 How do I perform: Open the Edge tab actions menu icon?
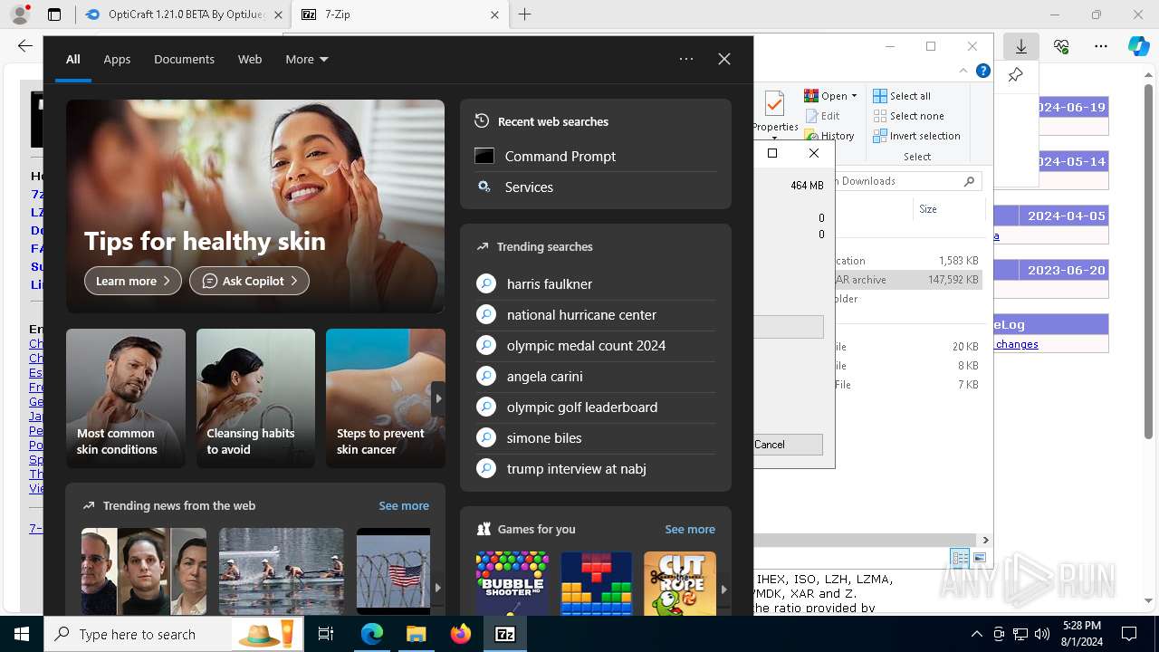[x=54, y=14]
